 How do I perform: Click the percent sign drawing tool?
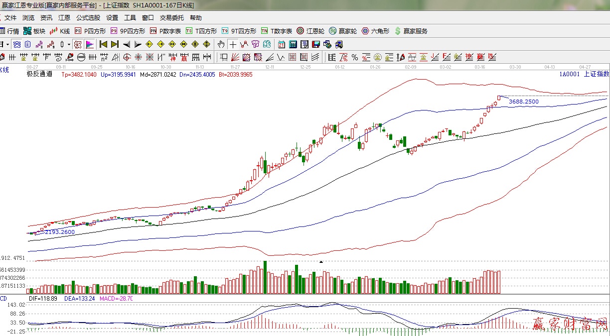coord(354,57)
